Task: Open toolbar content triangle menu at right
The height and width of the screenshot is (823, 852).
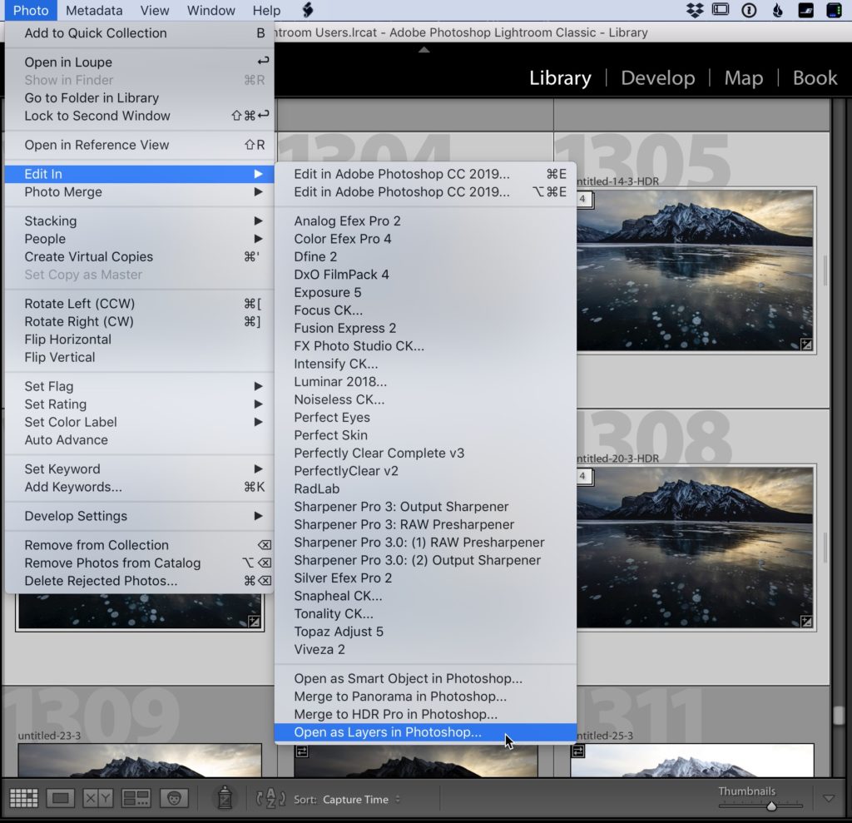Action: pyautogui.click(x=829, y=799)
